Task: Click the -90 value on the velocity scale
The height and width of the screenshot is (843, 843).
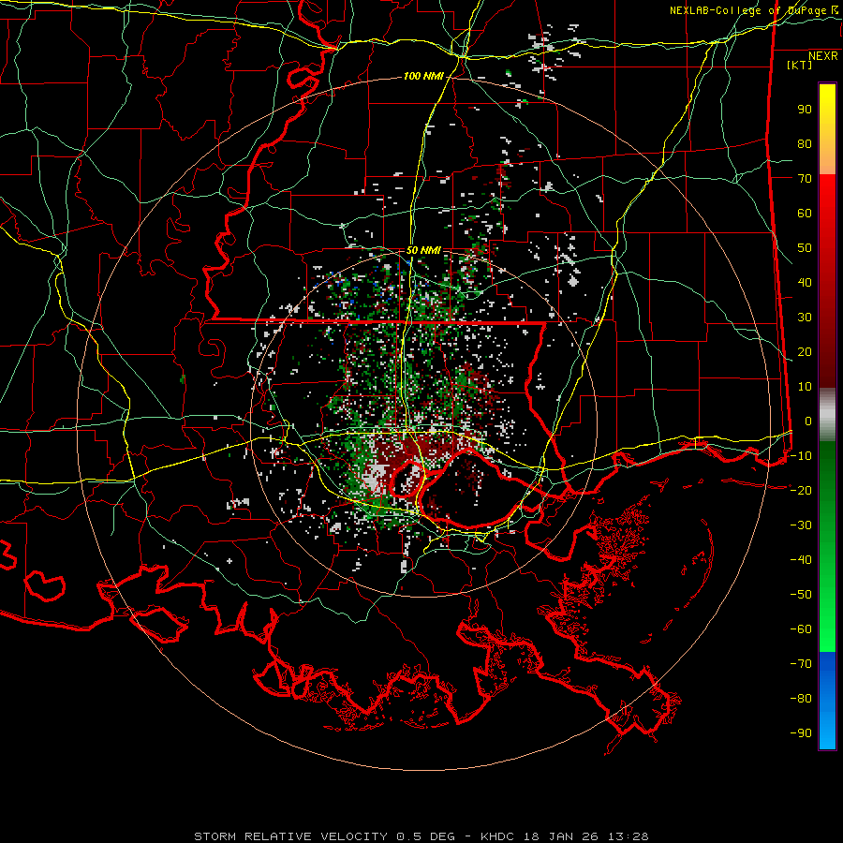Action: pyautogui.click(x=801, y=732)
